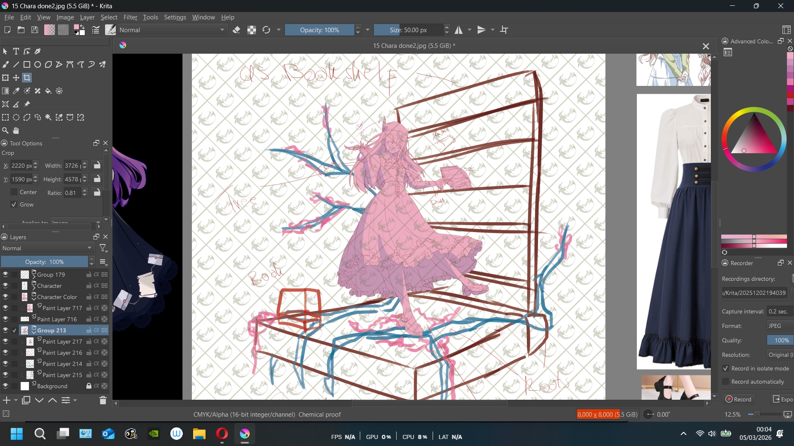Enable Record automatically checkbox

click(x=725, y=382)
